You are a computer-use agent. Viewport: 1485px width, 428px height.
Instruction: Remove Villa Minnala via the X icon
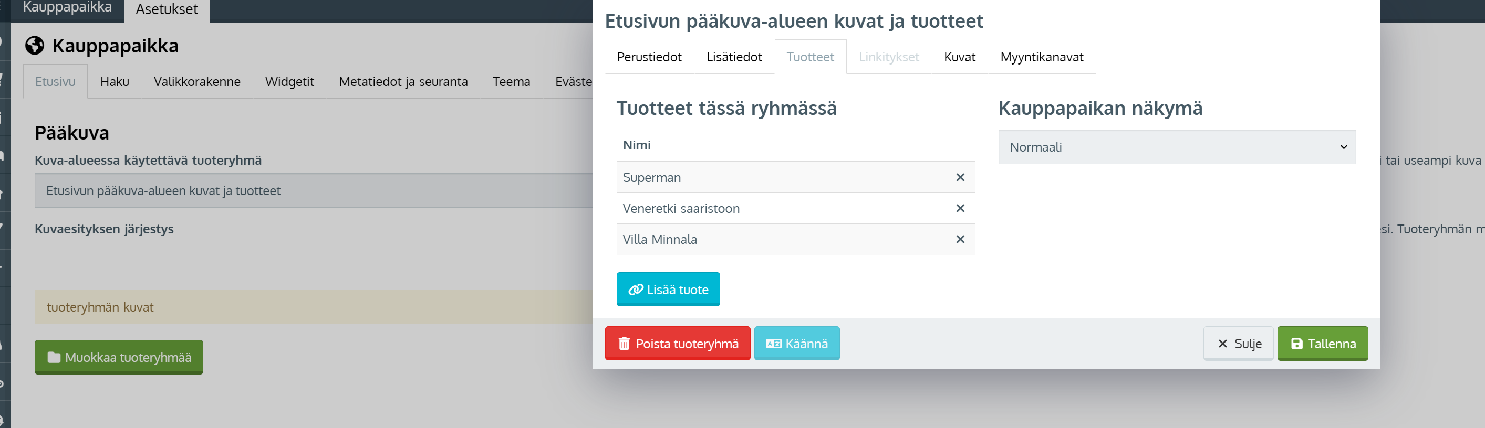point(960,240)
